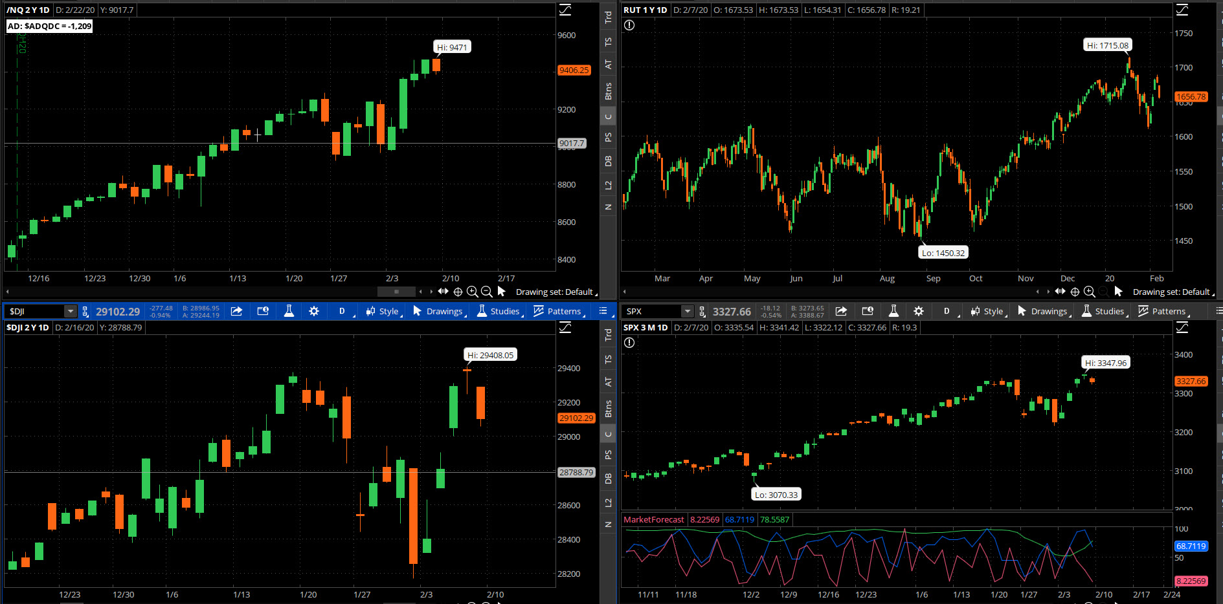Zoom out on the /NQ chart with magnifier minus

tap(486, 292)
